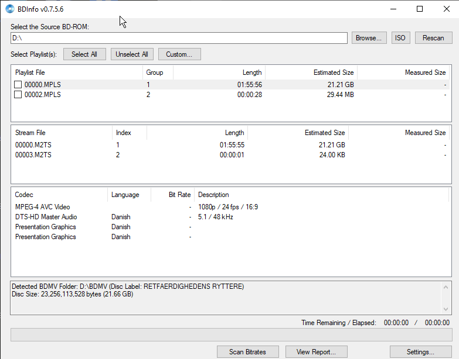The image size is (459, 359).
Task: Click the 5.1 / 48 kHz description
Action: click(x=216, y=217)
